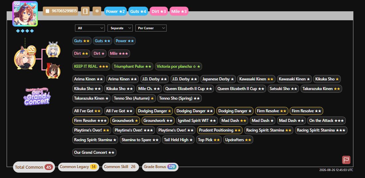Select the Dirt ★3 summary badge
This screenshot has width=365, height=178.
coord(159,11)
